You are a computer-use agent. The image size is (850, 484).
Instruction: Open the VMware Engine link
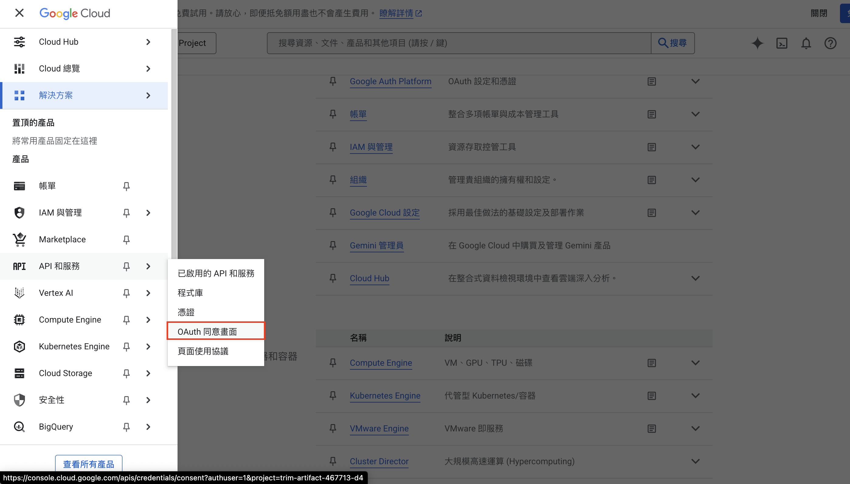click(379, 428)
